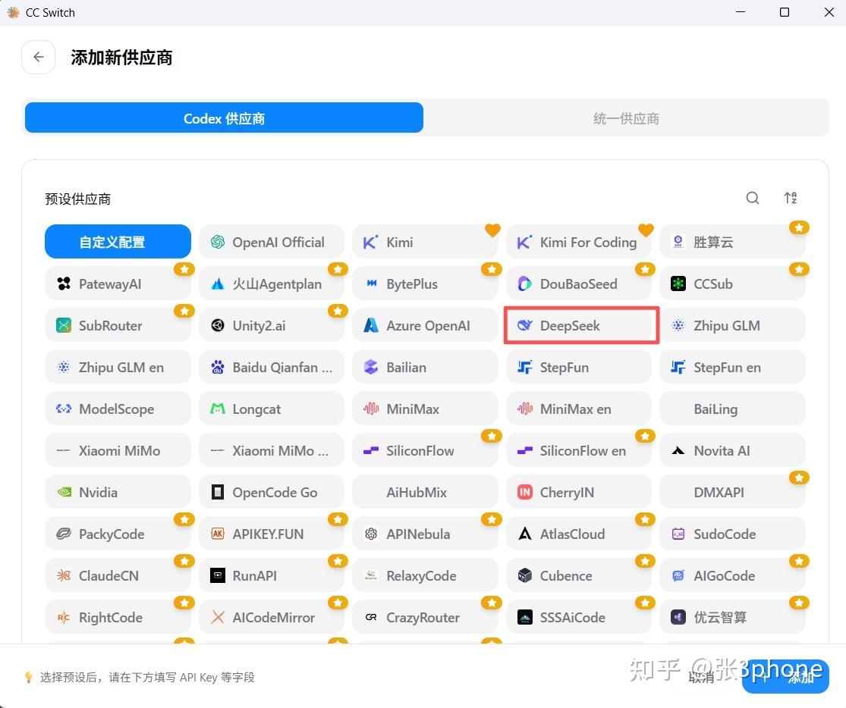Choose AIGoCode provider
Screen dimensions: 846x708
pyautogui.click(x=732, y=575)
